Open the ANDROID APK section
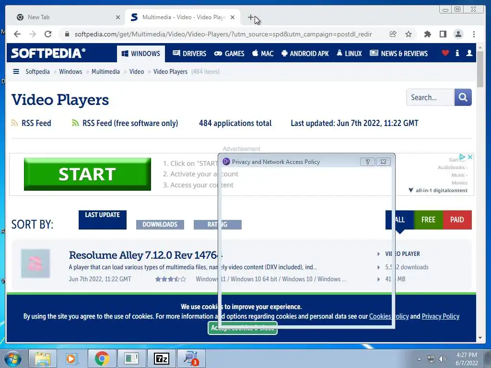491x368 pixels. click(305, 54)
